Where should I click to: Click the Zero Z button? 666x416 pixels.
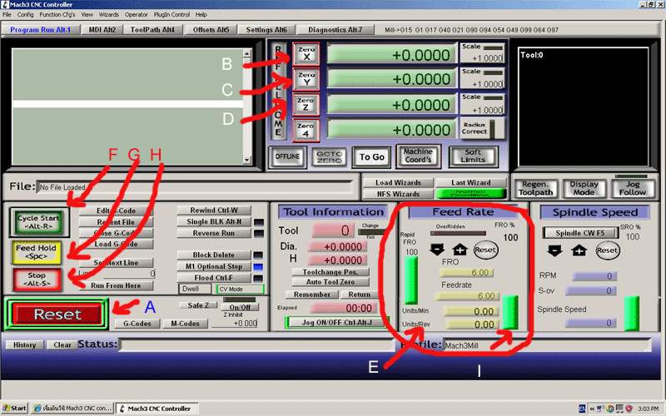(x=306, y=105)
